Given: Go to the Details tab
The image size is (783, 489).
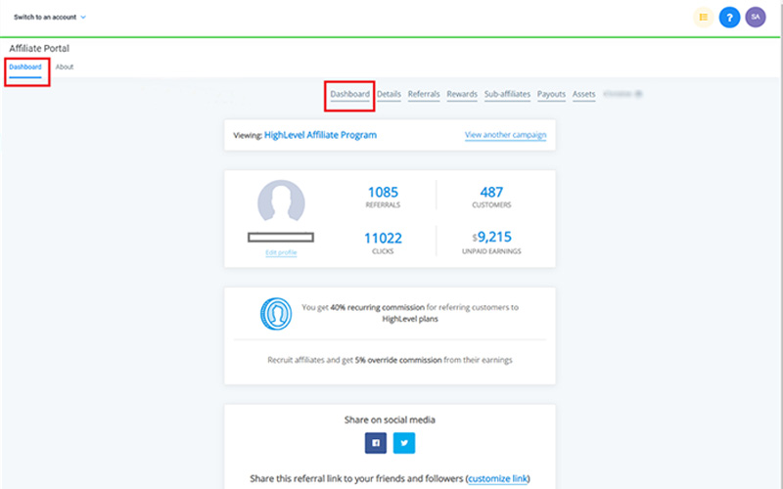Looking at the screenshot, I should click(x=389, y=94).
